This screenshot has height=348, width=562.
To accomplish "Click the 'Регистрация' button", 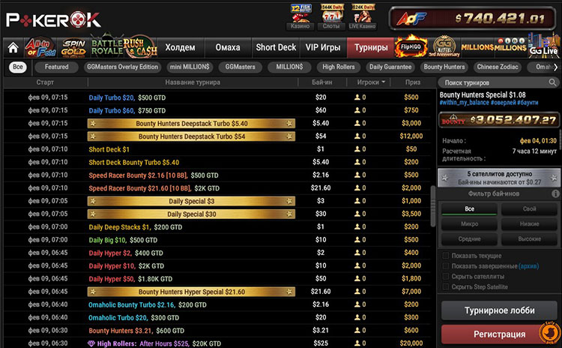I will click(x=499, y=334).
